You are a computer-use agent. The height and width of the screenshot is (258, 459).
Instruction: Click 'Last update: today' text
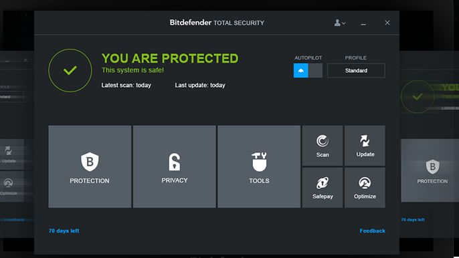pyautogui.click(x=200, y=85)
